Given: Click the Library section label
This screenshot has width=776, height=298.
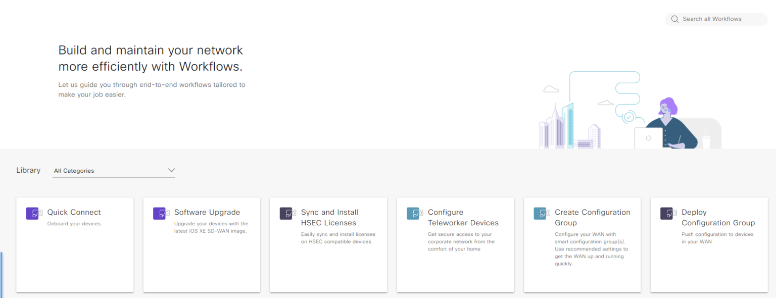Looking at the screenshot, I should 28,170.
